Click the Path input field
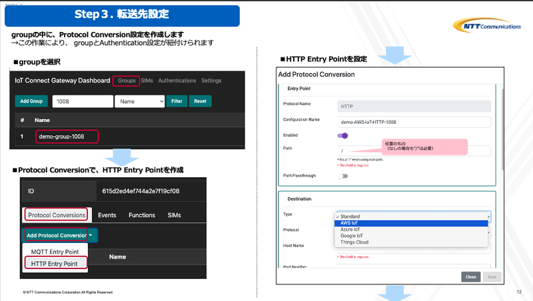The height and width of the screenshot is (301, 533). point(414,151)
